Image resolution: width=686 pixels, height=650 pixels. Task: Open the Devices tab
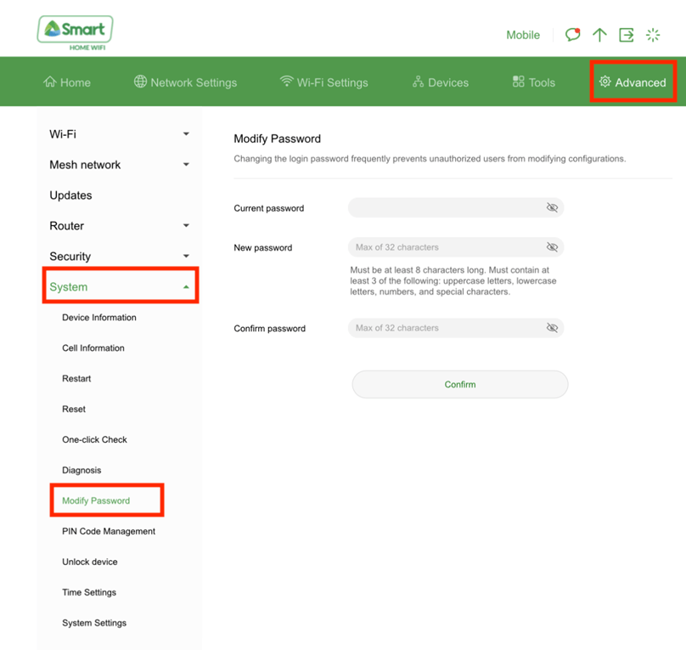click(x=441, y=82)
